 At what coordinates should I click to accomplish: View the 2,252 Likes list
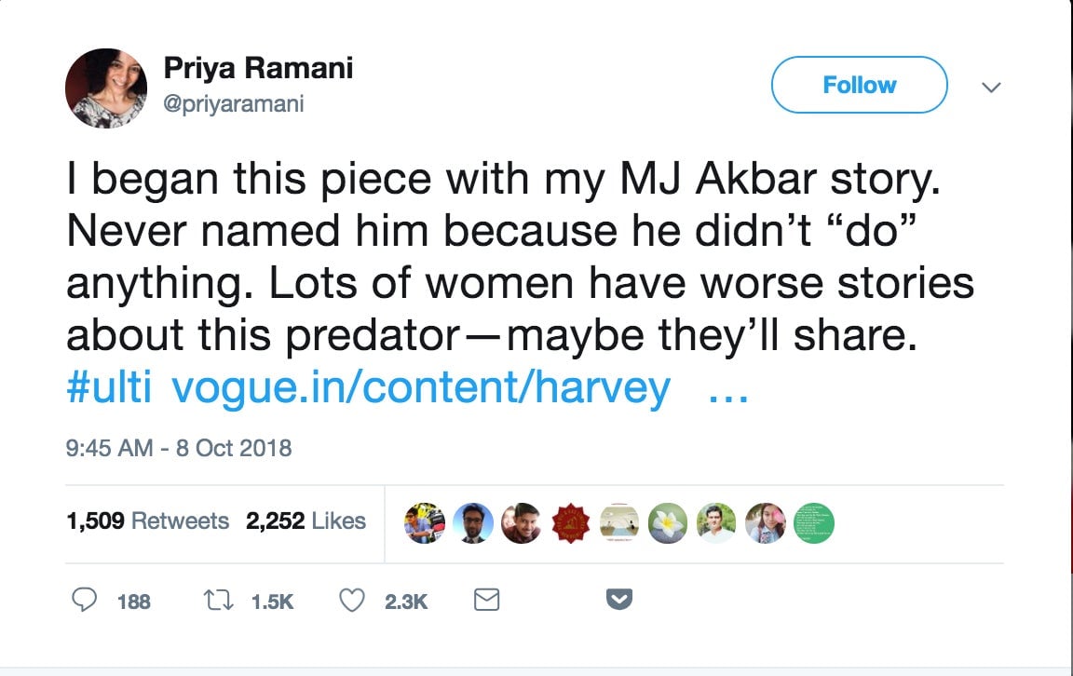306,521
